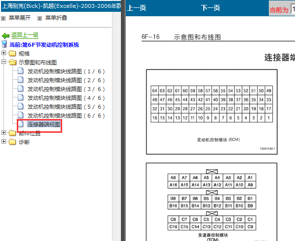Open 发动机控制模块线路图 (5/6)
Viewport: 295px width, 241px height.
(x=66, y=107)
